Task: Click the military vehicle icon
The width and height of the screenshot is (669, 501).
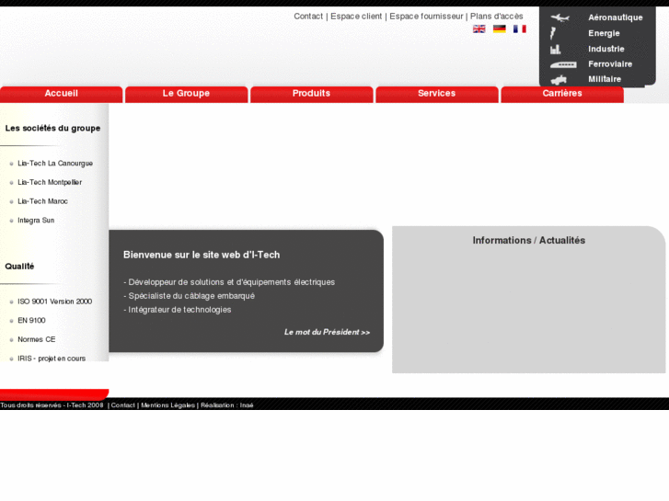Action: click(x=559, y=80)
